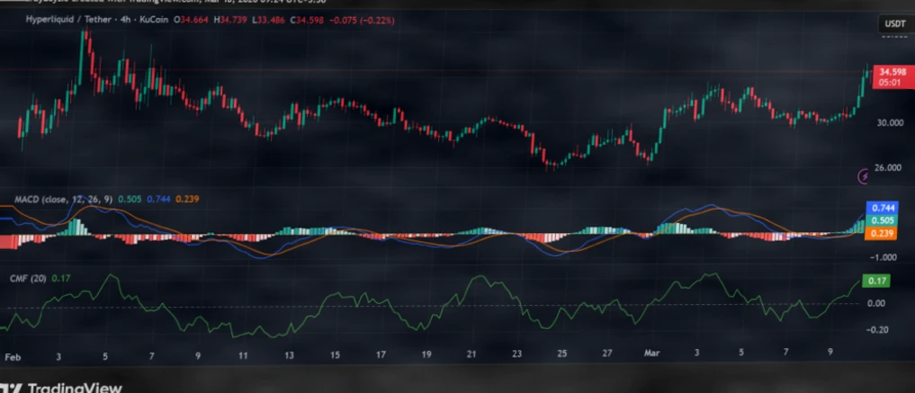Click the 19 date on time axis
The image size is (915, 393).
pos(426,354)
